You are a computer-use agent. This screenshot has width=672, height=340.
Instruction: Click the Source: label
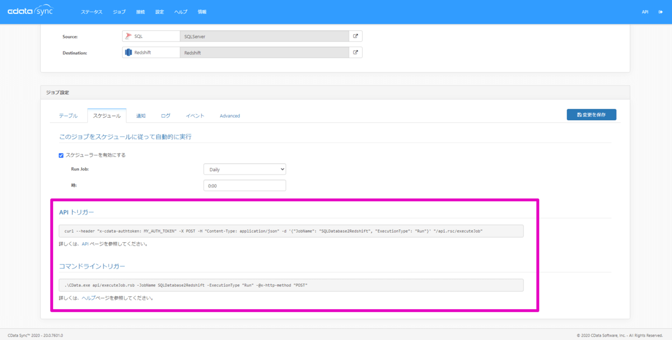point(70,36)
